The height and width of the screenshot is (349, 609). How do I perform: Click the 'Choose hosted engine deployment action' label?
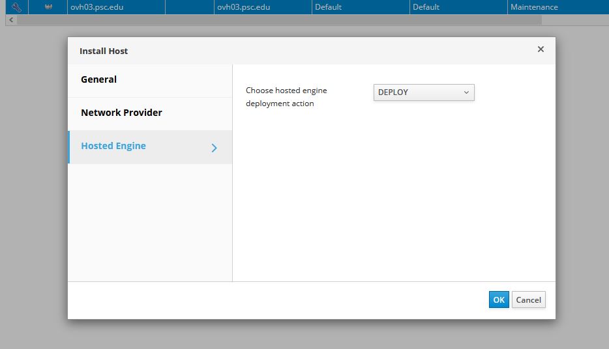[x=286, y=97]
